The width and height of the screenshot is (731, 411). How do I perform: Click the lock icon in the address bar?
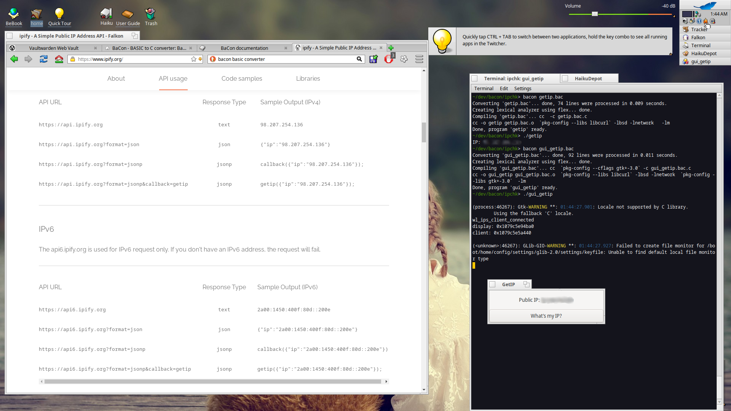(x=73, y=59)
